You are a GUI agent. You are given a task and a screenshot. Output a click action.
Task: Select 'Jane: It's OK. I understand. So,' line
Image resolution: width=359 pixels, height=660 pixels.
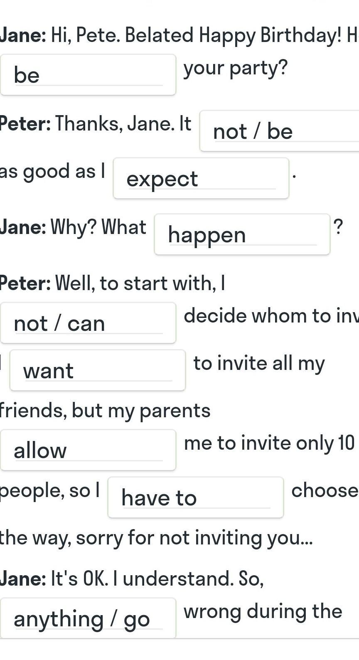[132, 579]
